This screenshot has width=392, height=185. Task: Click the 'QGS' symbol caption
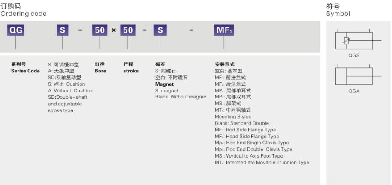click(354, 55)
